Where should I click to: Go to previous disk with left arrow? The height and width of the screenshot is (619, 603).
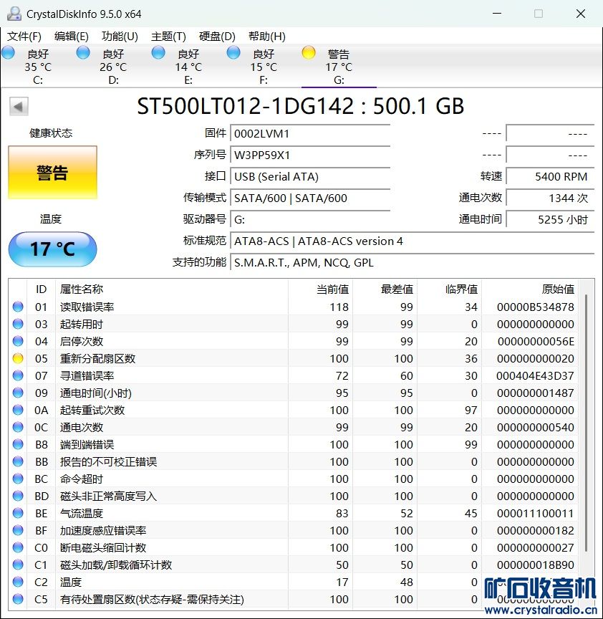19,106
